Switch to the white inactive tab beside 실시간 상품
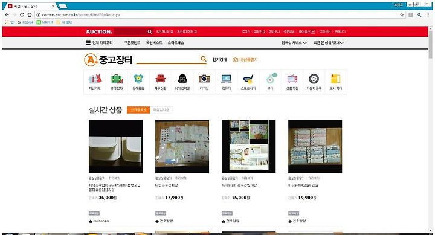 [161, 110]
